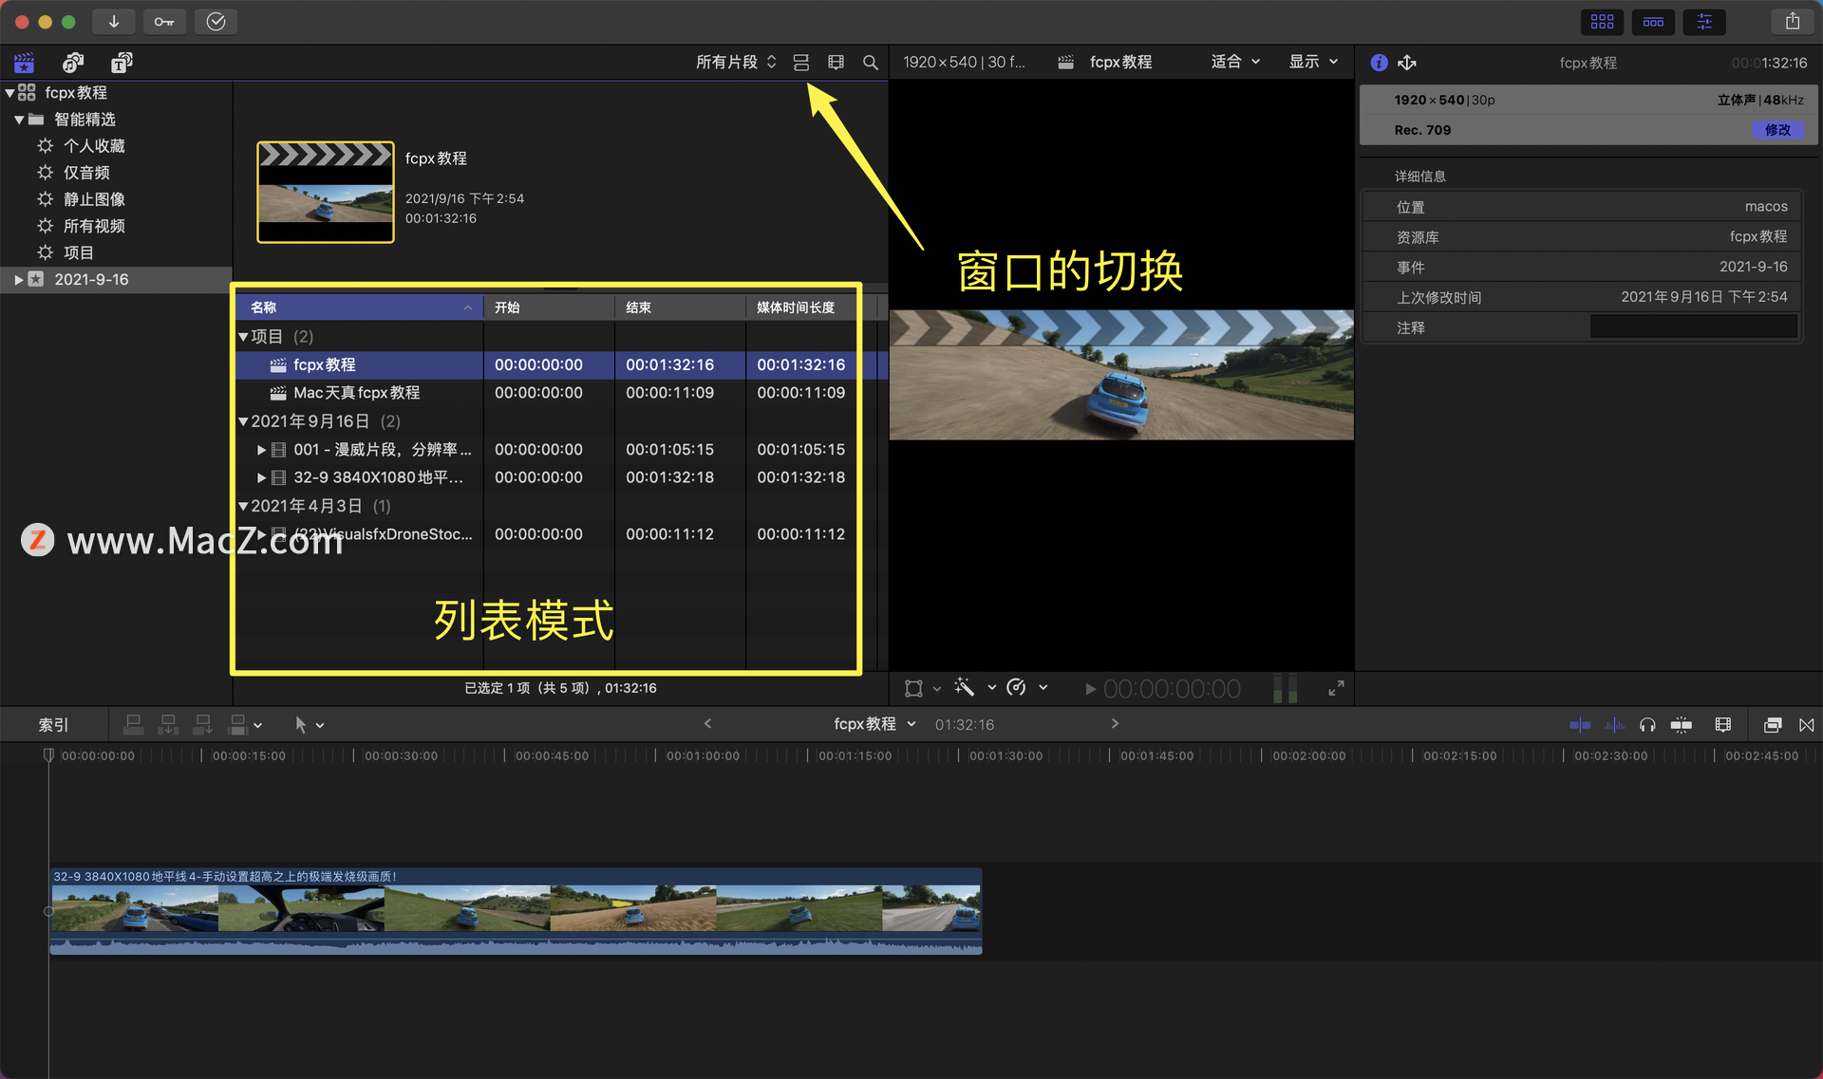Open the retime options dropdown chevron
The image size is (1823, 1079).
click(x=1043, y=687)
